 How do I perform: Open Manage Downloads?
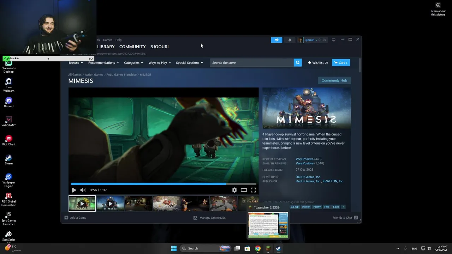click(x=209, y=218)
